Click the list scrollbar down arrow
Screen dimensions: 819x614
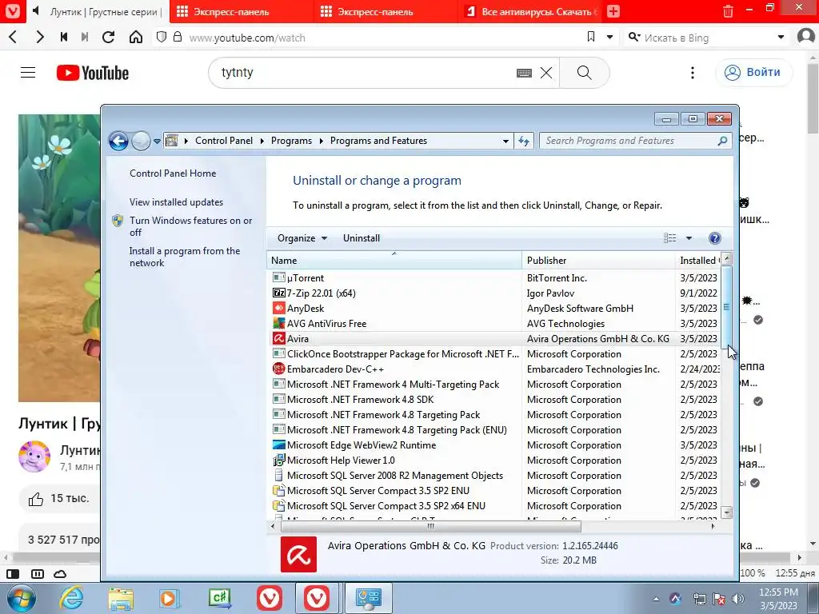(726, 512)
